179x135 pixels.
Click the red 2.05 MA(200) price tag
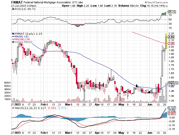click(171, 44)
